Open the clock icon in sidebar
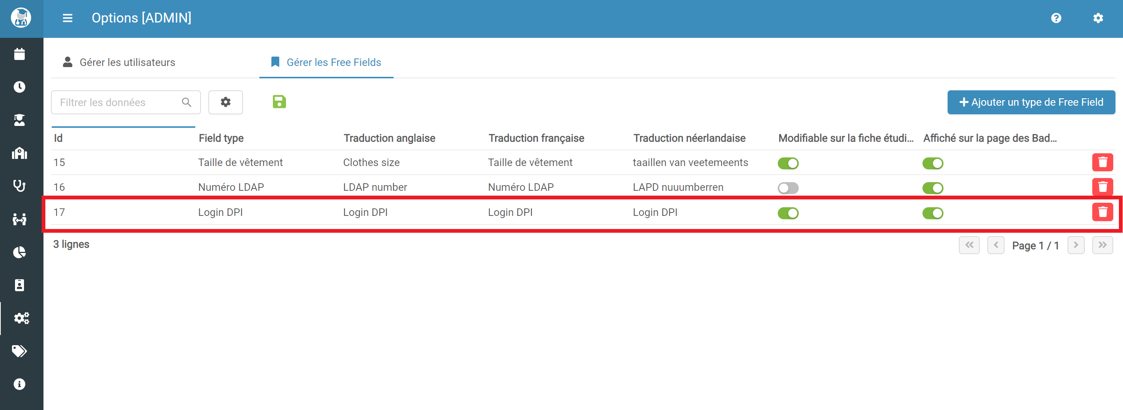 coord(19,87)
